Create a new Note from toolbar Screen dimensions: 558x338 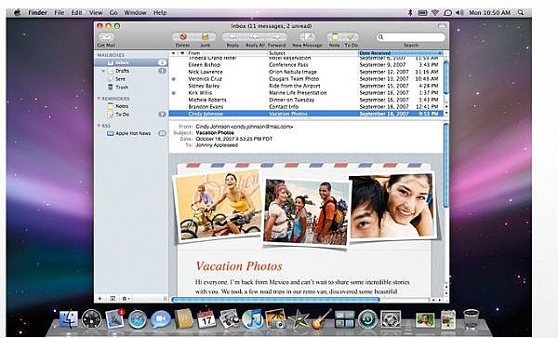(335, 36)
